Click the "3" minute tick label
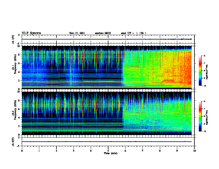Screen dimensions: 219x169 coord(74,151)
